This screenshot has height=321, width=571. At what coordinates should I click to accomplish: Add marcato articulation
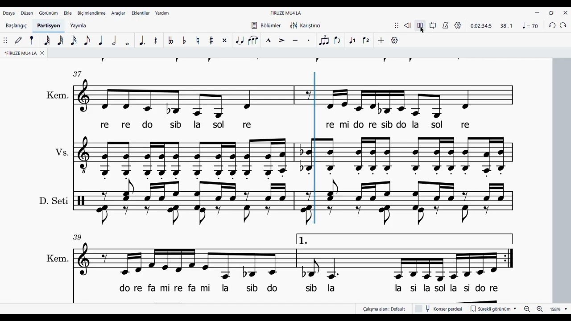268,40
